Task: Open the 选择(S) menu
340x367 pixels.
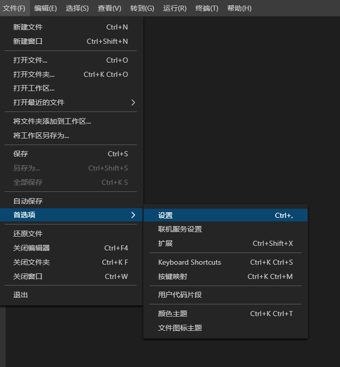Action: [77, 8]
